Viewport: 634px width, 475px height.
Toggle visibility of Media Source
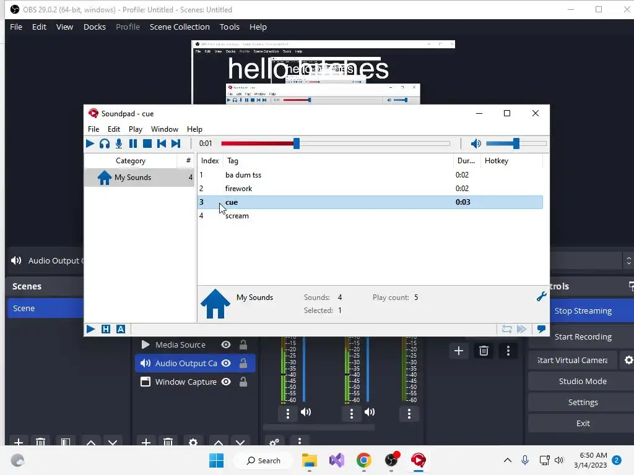(x=226, y=344)
